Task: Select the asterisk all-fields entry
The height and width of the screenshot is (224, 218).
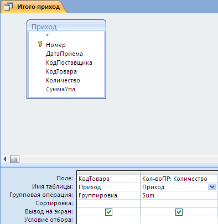Action: (48, 35)
